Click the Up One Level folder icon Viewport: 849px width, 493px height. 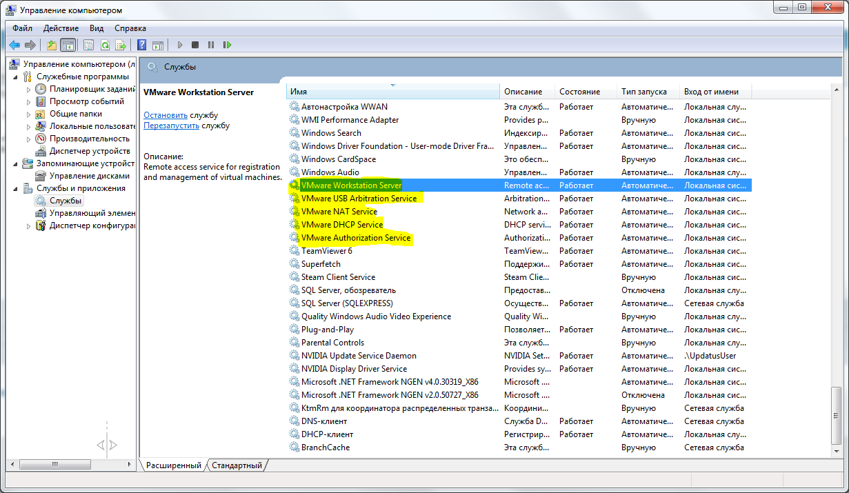point(51,45)
